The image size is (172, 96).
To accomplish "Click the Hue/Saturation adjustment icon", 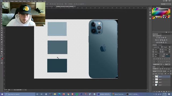I will point(156,40).
